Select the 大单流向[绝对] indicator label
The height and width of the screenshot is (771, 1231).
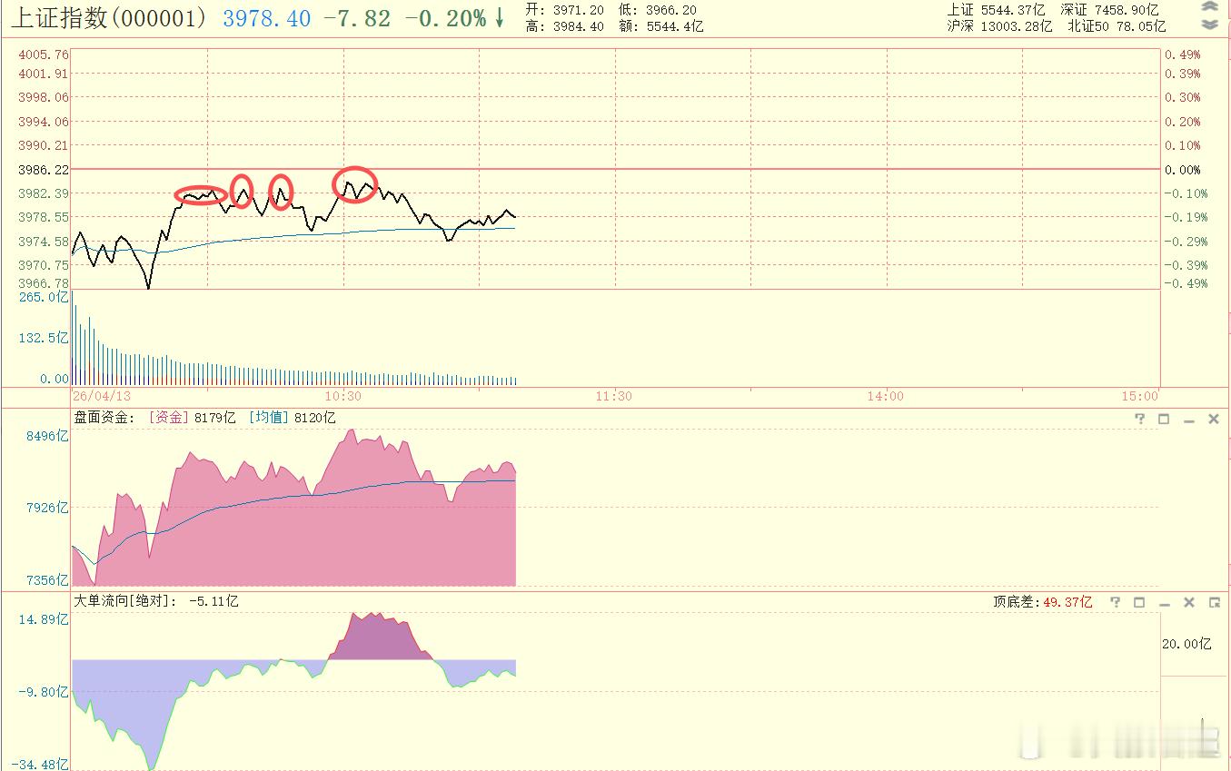tap(124, 601)
